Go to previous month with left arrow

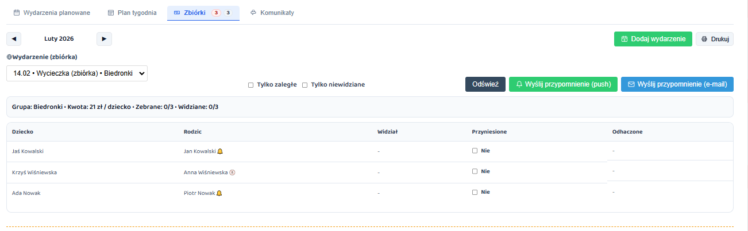(x=14, y=39)
